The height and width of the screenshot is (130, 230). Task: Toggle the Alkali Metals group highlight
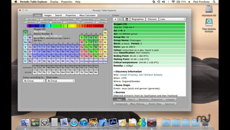pyautogui.click(x=47, y=19)
